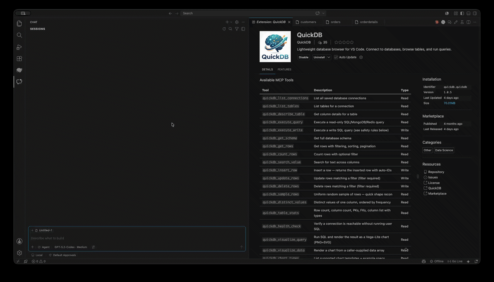This screenshot has width=494, height=282.
Task: Open the Uninstall dropdown arrow
Action: 329,57
